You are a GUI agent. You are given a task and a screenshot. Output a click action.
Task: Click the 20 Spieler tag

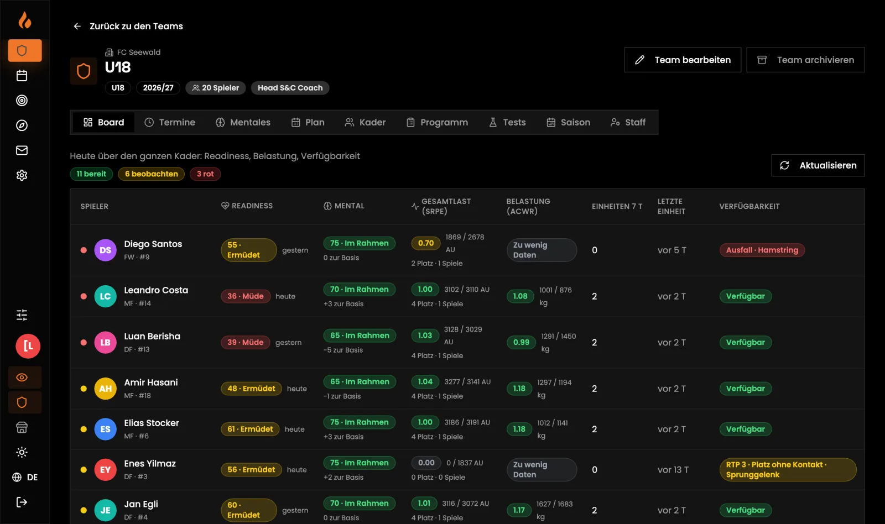[216, 88]
